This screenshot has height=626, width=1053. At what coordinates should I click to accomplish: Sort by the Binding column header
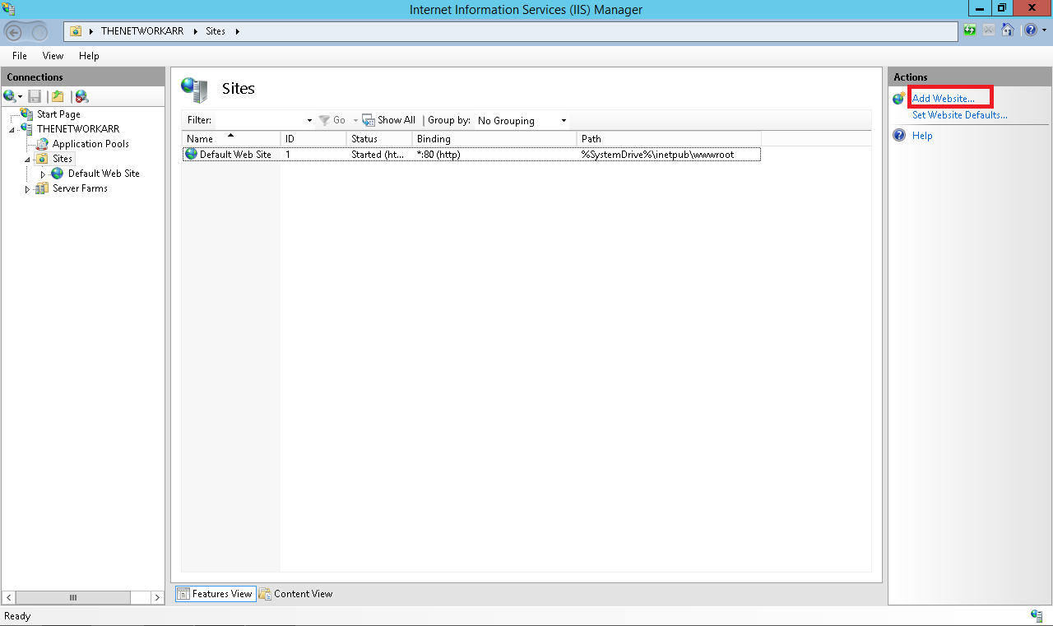[x=494, y=139]
